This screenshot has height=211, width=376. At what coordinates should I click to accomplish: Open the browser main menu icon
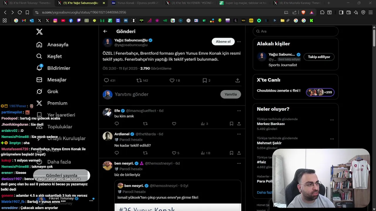coord(370,12)
